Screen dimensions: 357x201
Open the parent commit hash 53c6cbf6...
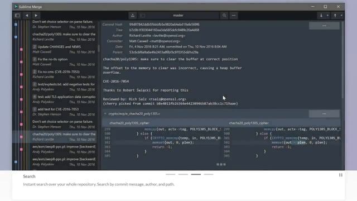(x=163, y=52)
